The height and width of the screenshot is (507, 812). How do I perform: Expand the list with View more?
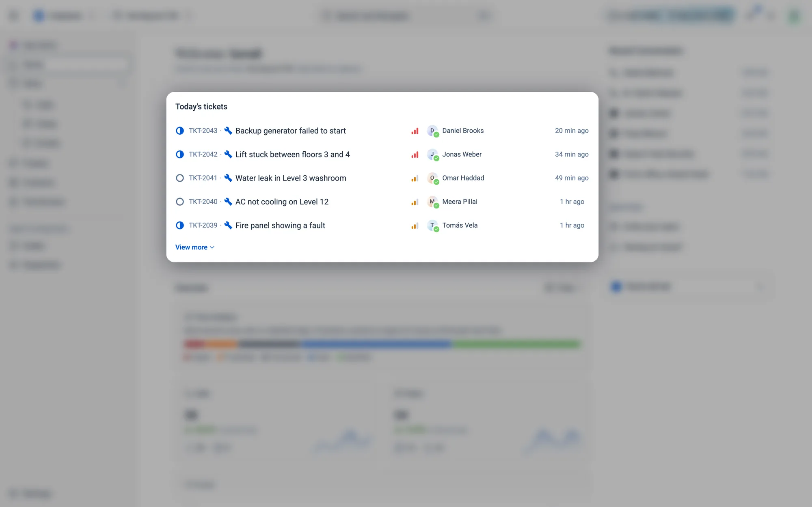click(195, 247)
